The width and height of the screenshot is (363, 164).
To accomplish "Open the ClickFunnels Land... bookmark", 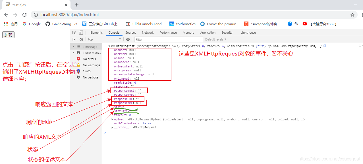I will pos(145,24).
